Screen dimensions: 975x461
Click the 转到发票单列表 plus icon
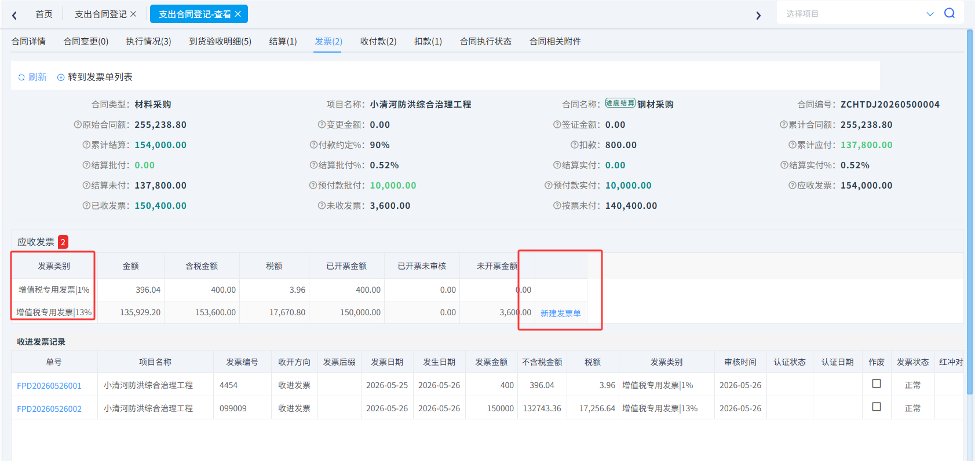[61, 78]
